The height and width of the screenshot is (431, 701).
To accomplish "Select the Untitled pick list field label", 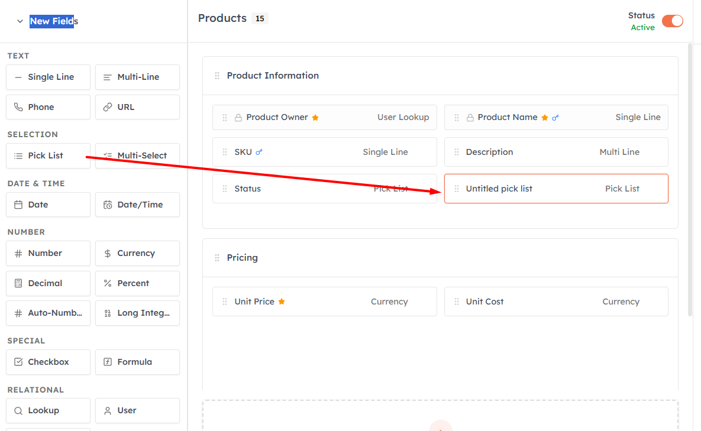I will click(x=499, y=189).
